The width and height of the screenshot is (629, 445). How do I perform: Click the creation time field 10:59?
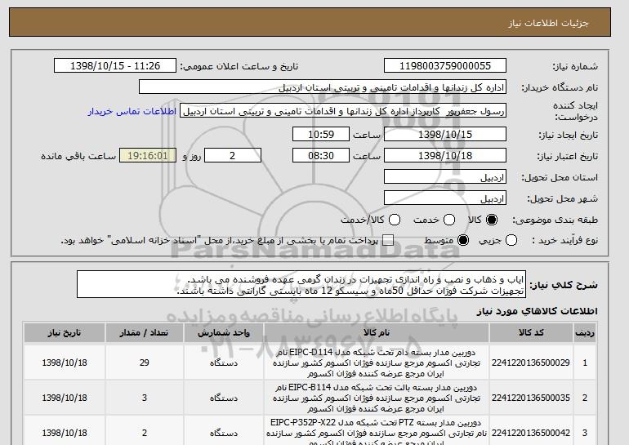(x=321, y=134)
